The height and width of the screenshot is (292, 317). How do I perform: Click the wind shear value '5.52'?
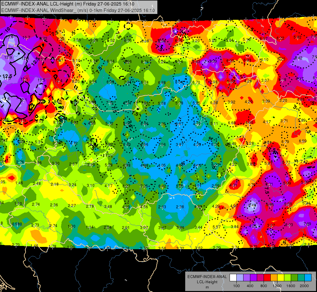coord(111,41)
